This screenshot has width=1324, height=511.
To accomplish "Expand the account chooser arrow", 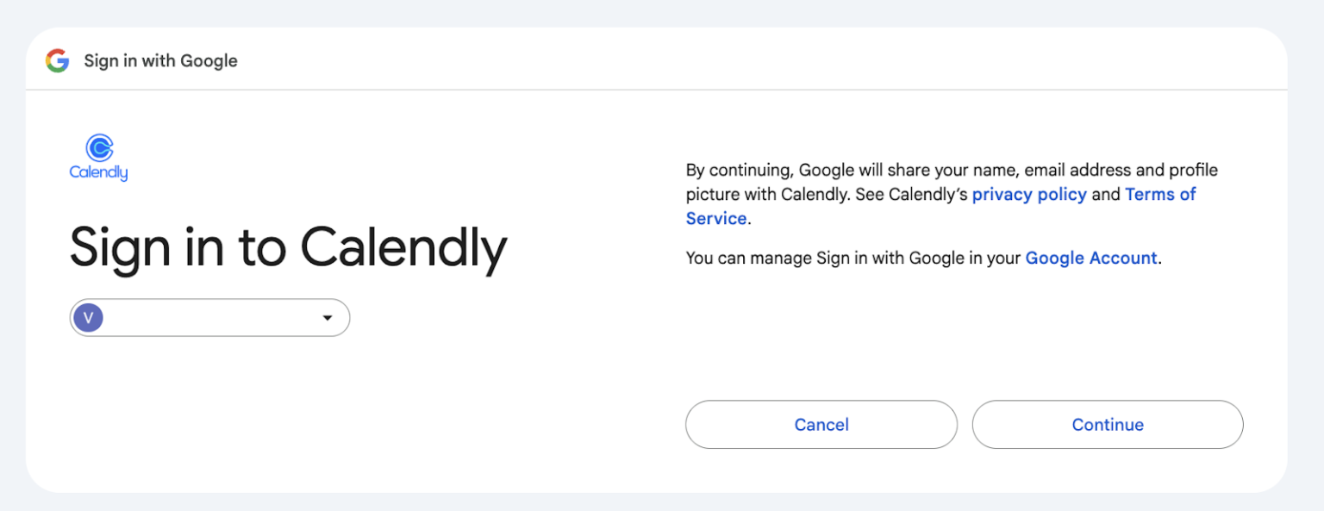I will [328, 318].
